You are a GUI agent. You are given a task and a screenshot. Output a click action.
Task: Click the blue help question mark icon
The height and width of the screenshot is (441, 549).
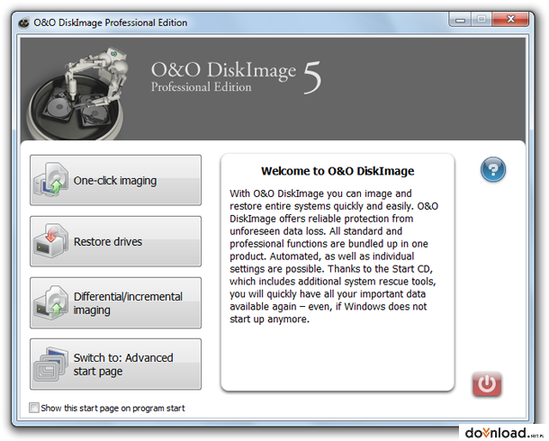point(492,169)
